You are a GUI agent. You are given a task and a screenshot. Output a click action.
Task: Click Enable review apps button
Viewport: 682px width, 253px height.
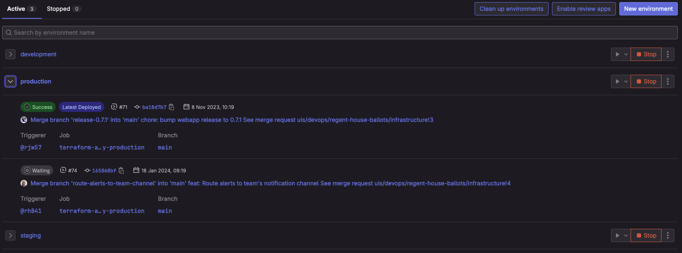(583, 9)
